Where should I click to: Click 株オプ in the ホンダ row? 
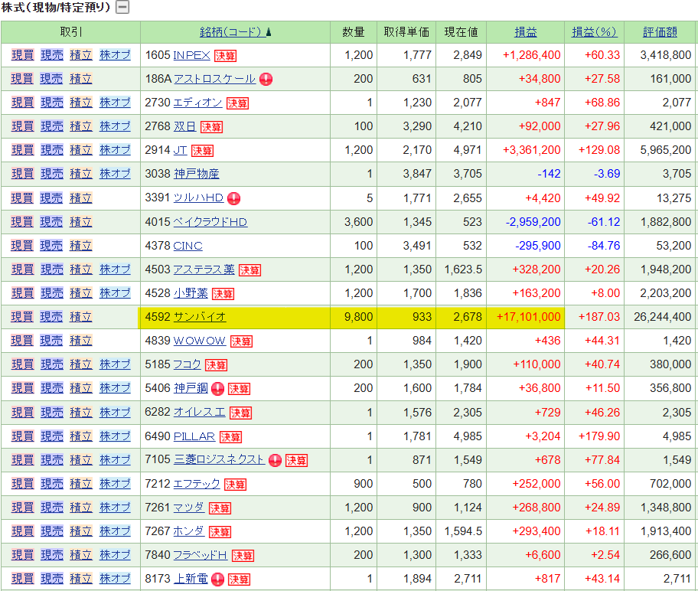[x=115, y=531]
